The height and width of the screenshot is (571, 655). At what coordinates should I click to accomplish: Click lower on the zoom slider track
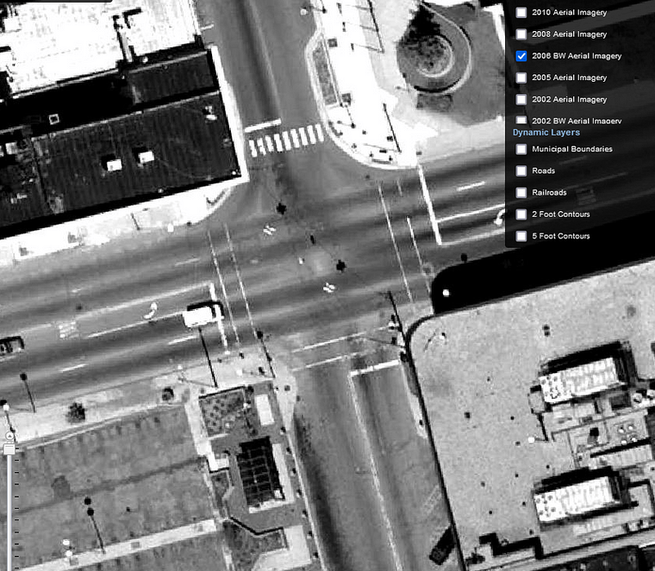coord(9,517)
